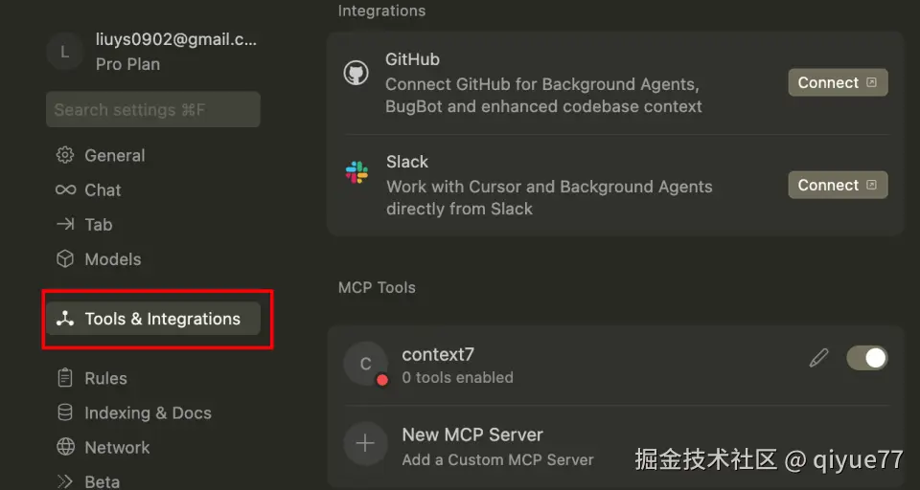This screenshot has height=490, width=920.
Task: Click the Network globe icon
Action: (x=65, y=447)
